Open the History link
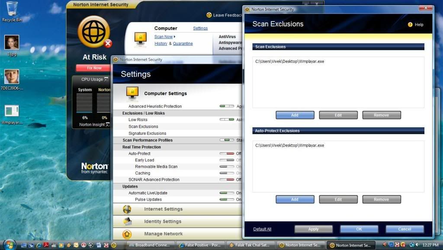 tap(161, 44)
